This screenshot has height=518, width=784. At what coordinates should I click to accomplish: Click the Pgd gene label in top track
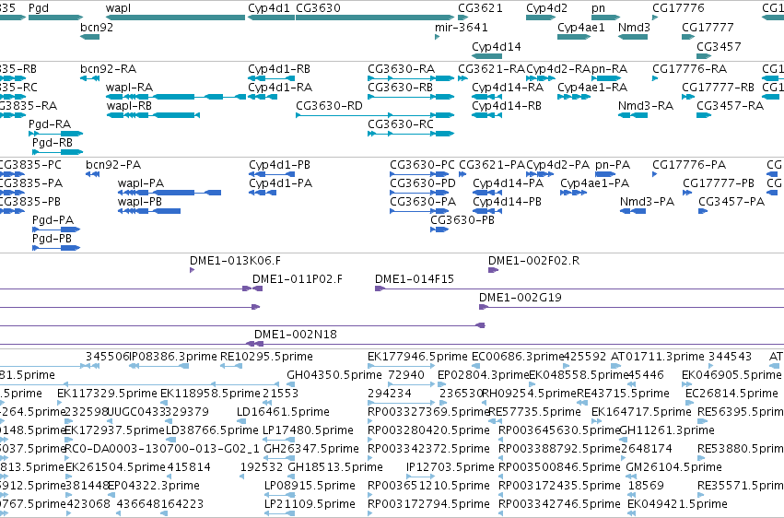tap(39, 8)
